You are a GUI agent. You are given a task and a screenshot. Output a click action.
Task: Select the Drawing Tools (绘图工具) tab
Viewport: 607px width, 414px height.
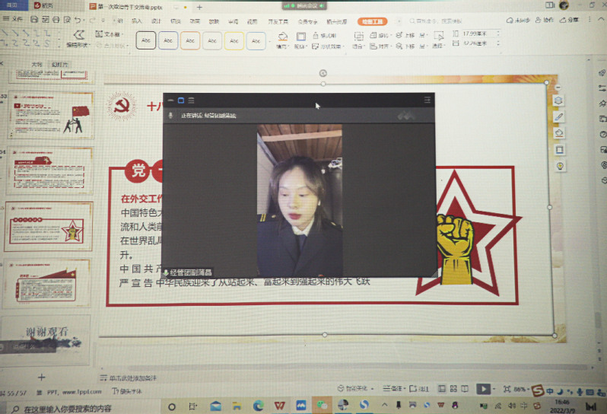click(x=372, y=21)
